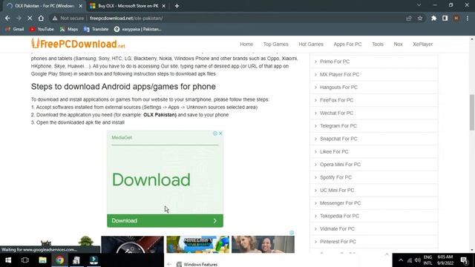Open the easypaisa Pakistan bookmark
Image resolution: width=475 pixels, height=267 pixels.
point(138,29)
